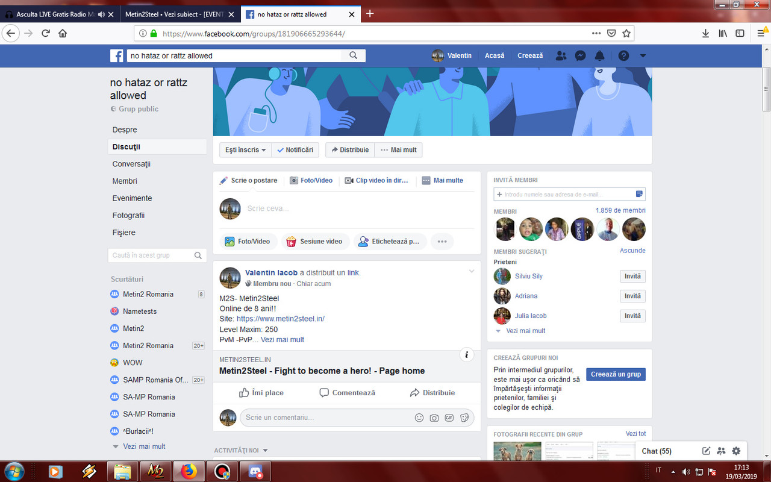Open Mai mult options under cover
This screenshot has width=771, height=482.
pos(398,150)
